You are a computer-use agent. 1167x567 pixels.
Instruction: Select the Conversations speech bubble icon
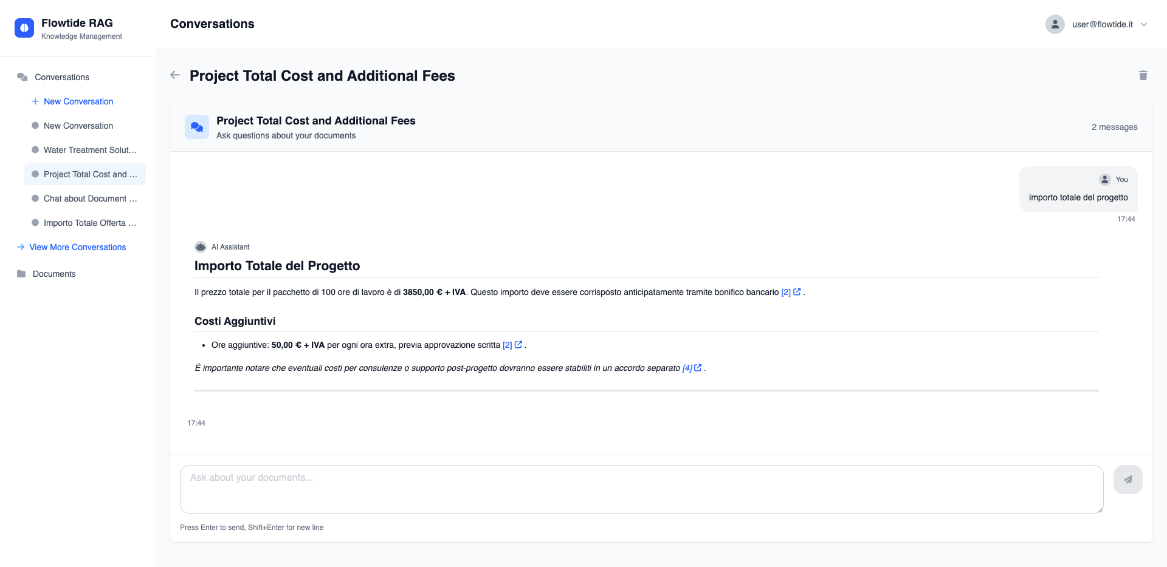coord(22,76)
